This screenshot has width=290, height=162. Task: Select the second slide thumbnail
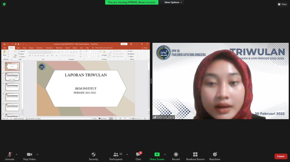point(12,76)
